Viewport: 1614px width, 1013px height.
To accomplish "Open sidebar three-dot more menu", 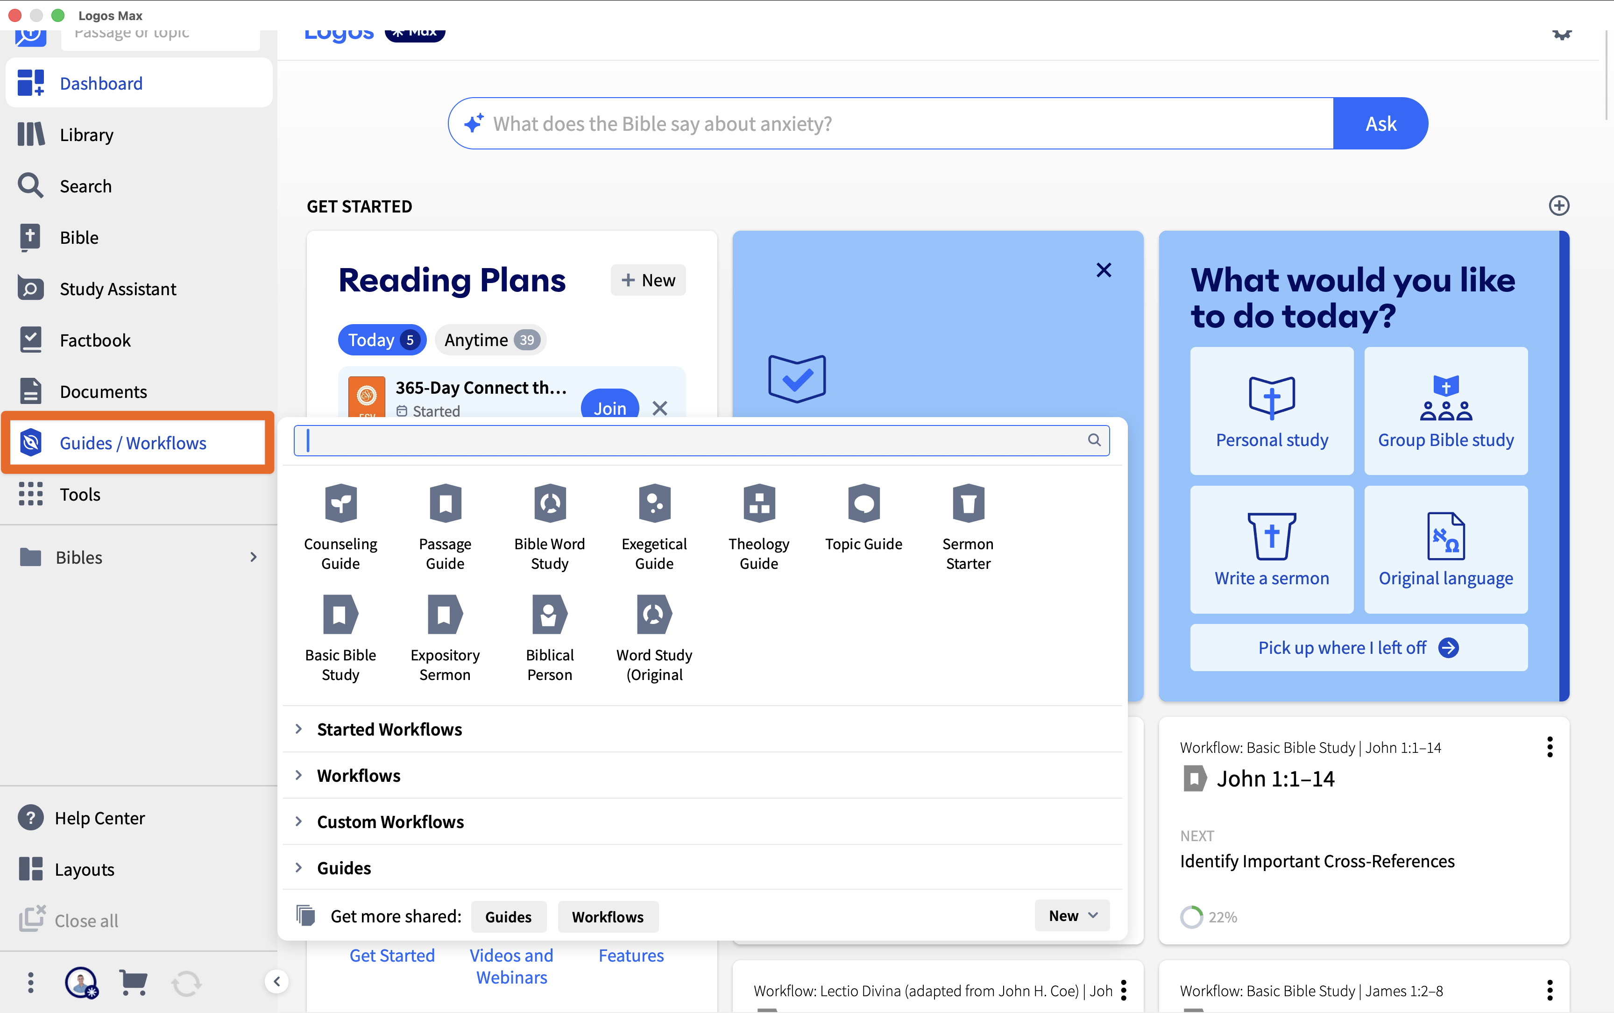I will pos(30,983).
